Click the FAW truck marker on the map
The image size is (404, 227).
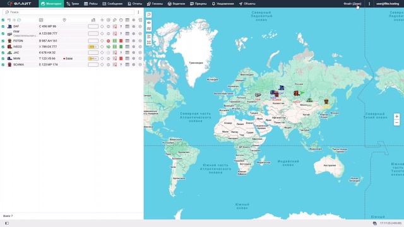coord(258,95)
